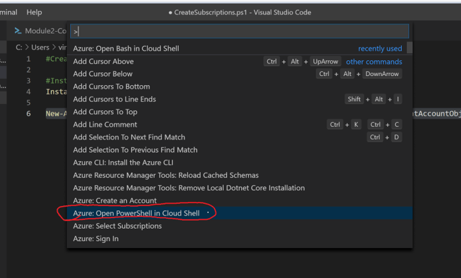Click the command list scrollbar thumb

click(409, 48)
